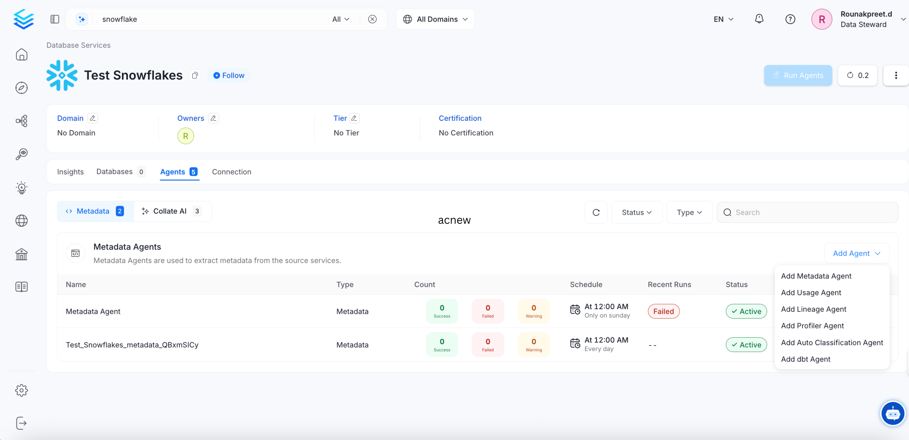This screenshot has width=909, height=440.
Task: Open the Type filter dropdown
Action: click(x=688, y=212)
